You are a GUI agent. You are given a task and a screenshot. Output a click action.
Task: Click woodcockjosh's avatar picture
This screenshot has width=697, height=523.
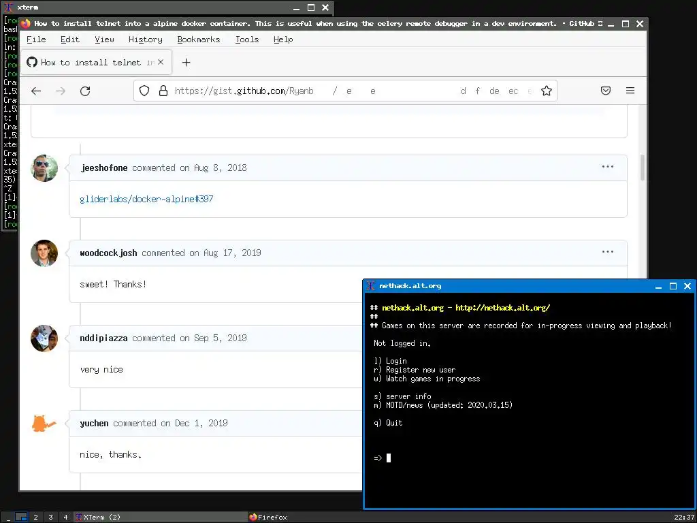(44, 253)
